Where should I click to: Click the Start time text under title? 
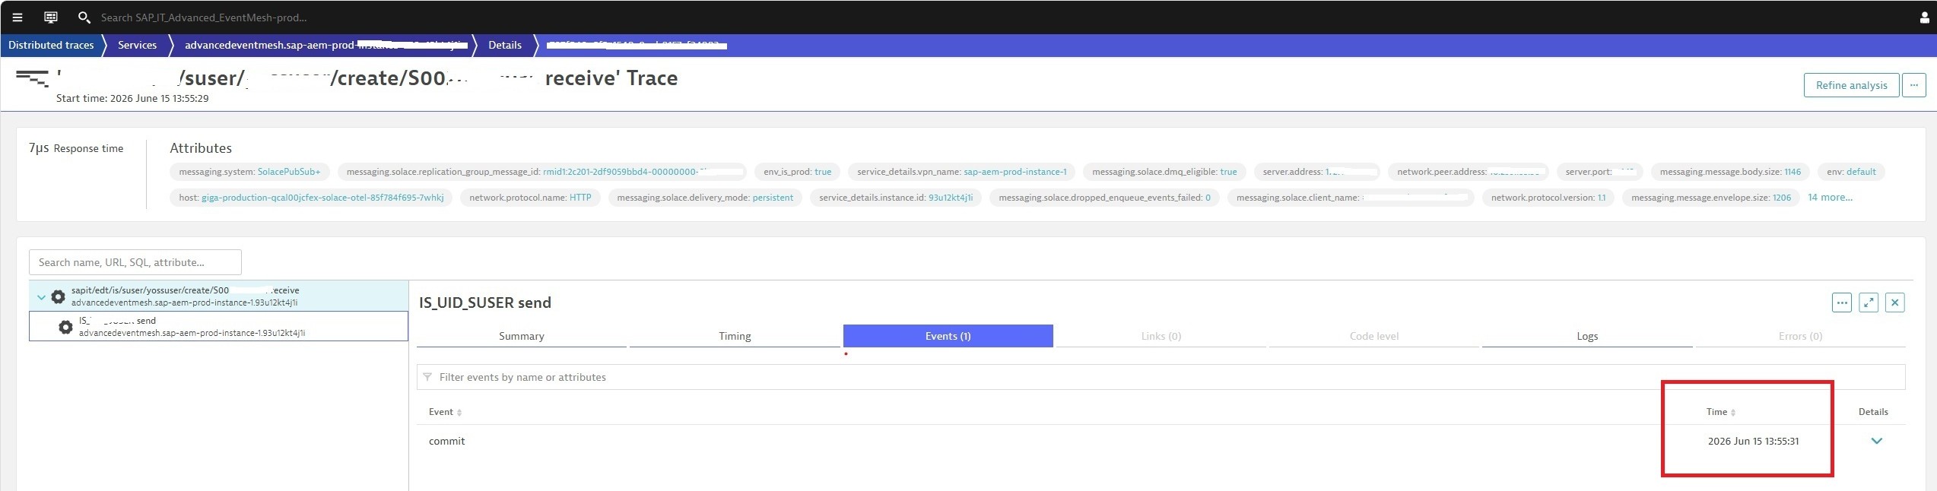pos(132,99)
